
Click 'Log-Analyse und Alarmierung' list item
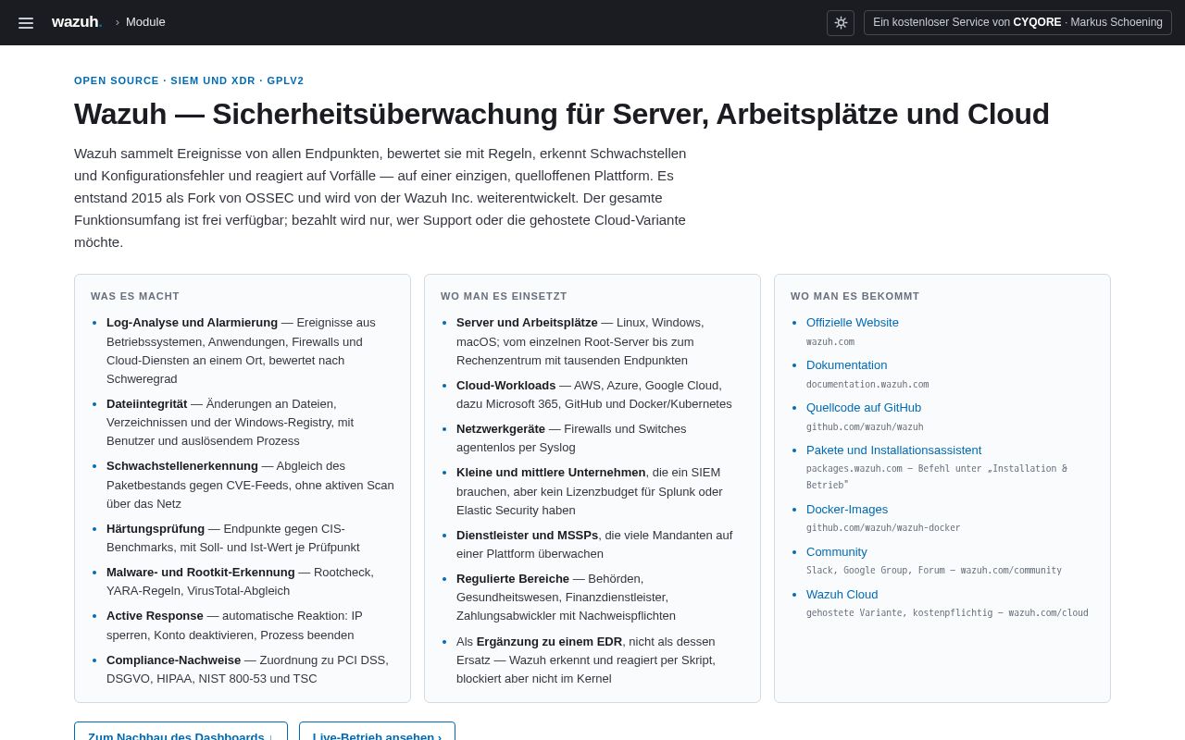[x=250, y=351]
